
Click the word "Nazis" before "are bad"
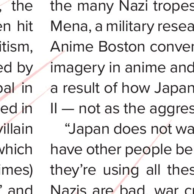click(69, 189)
